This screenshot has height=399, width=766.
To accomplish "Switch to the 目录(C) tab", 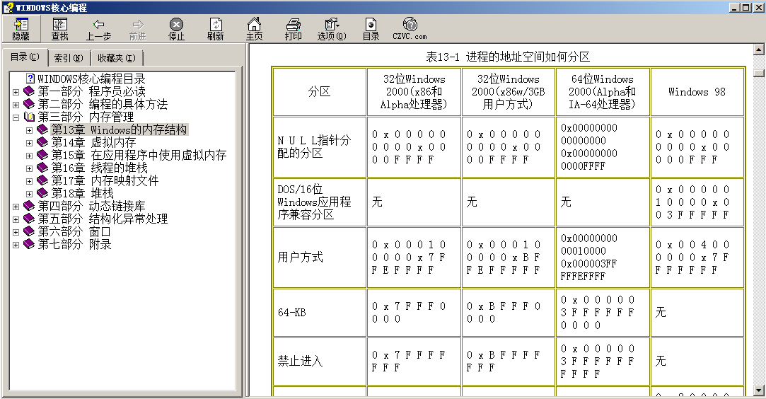I will point(25,57).
